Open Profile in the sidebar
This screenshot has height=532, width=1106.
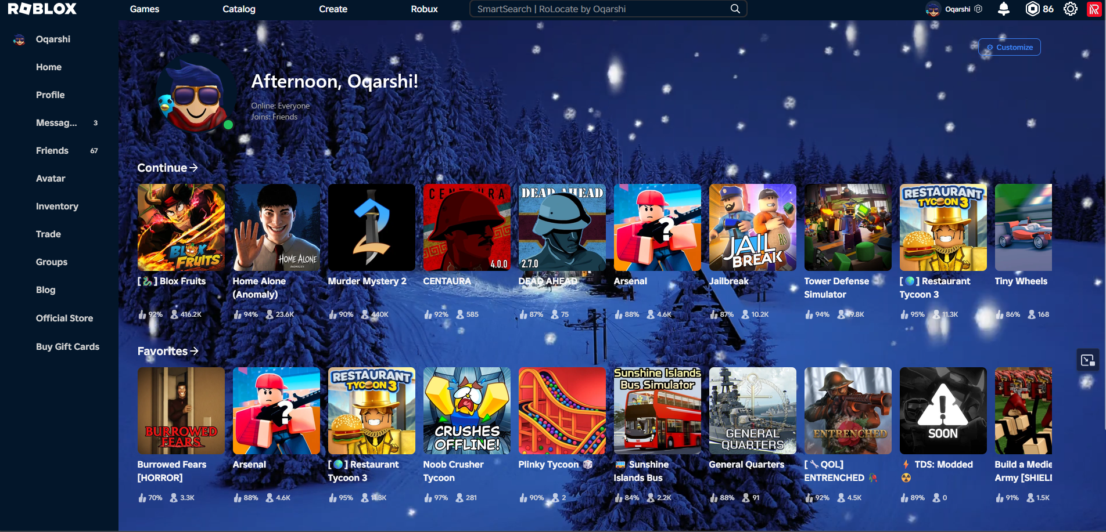(x=51, y=95)
